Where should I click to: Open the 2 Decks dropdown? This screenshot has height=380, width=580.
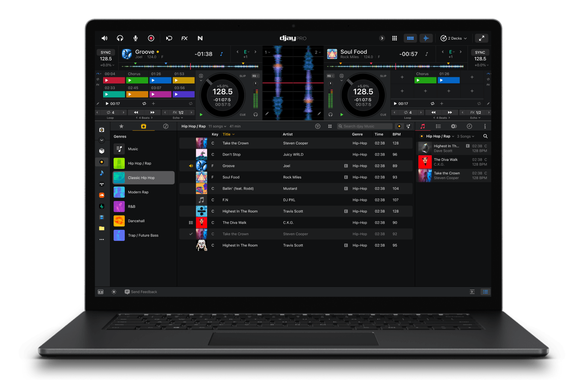click(453, 38)
